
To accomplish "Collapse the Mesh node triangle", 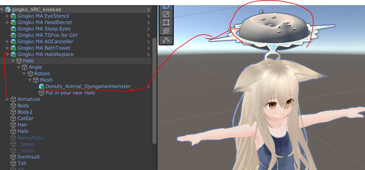I will (30, 80).
